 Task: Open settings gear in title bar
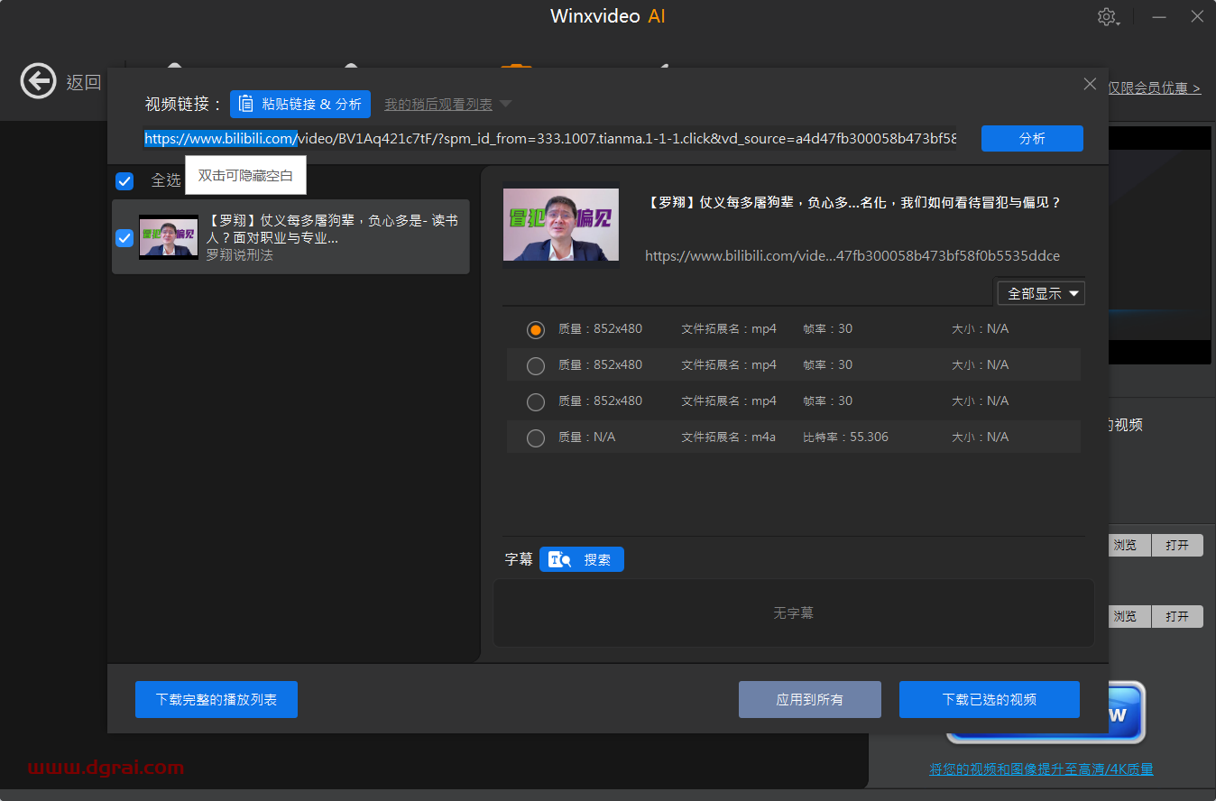click(1107, 17)
